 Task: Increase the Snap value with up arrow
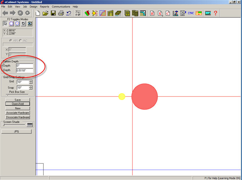(x=31, y=87)
